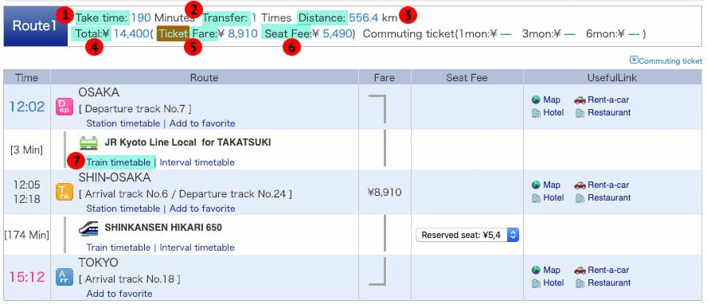Click the Shinkansen bullet train icon
The height and width of the screenshot is (304, 707).
pos(88,228)
